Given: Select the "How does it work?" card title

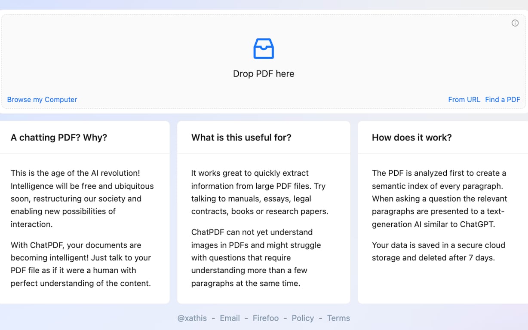Looking at the screenshot, I should pyautogui.click(x=411, y=137).
